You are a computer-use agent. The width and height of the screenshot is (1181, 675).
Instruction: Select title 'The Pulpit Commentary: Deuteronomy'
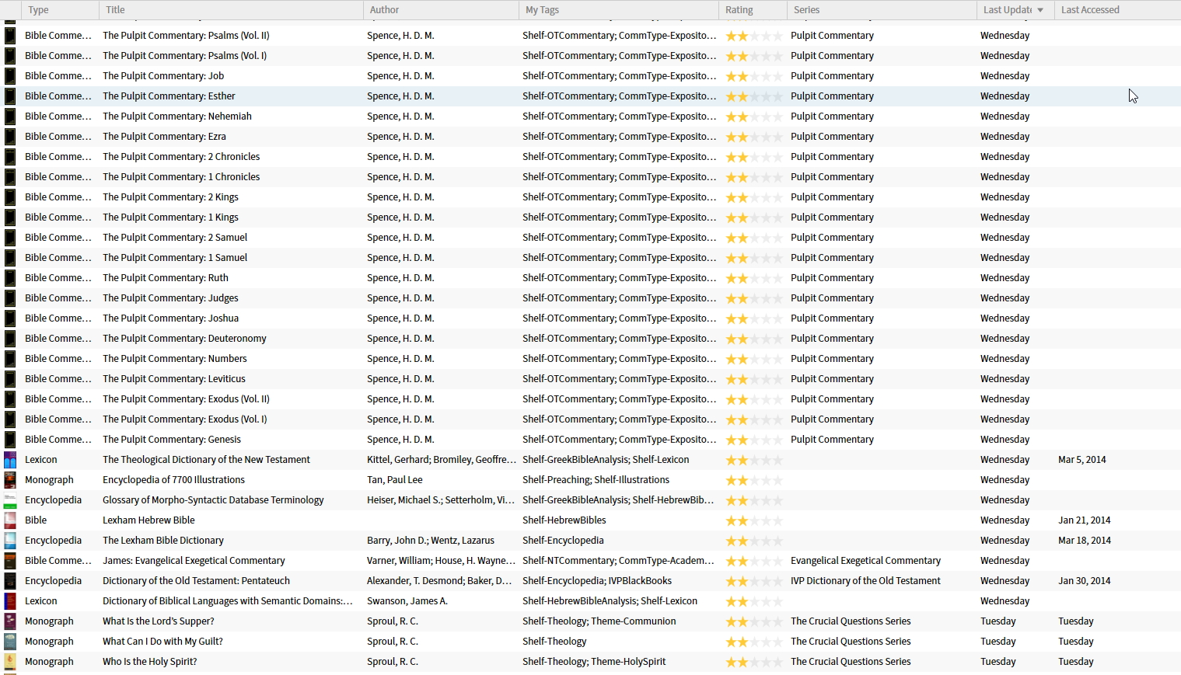(x=184, y=339)
